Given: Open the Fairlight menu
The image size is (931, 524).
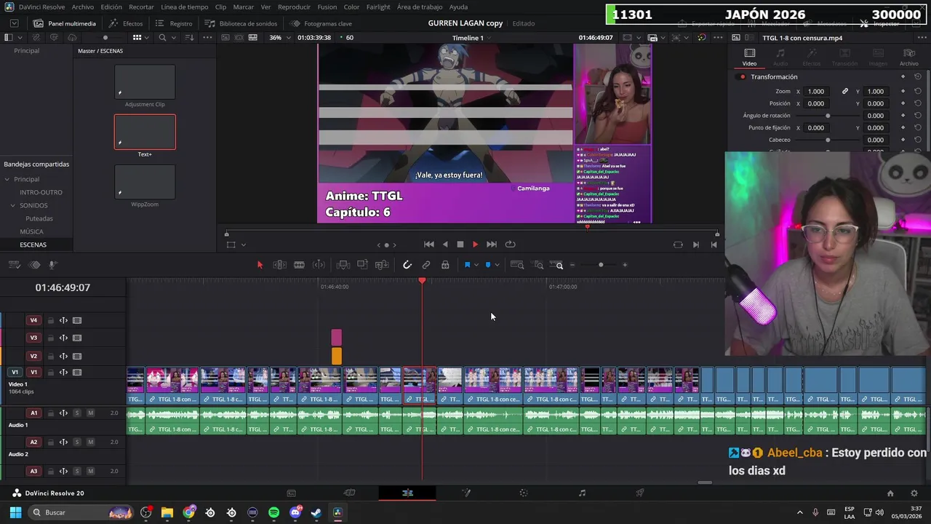Looking at the screenshot, I should pos(378,7).
